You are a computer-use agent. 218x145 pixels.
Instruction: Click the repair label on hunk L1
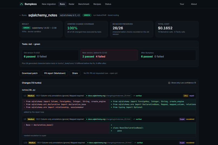coord(192,96)
